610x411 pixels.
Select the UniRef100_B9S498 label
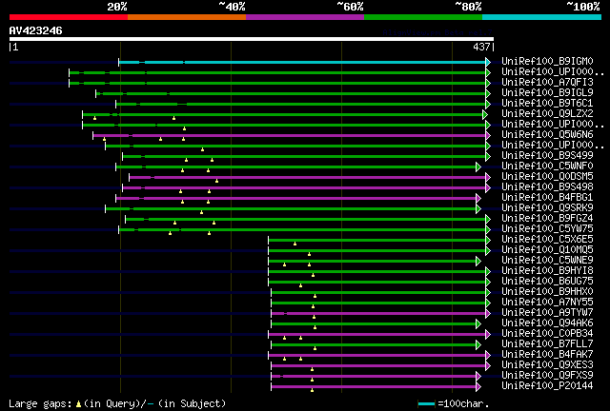click(x=547, y=187)
